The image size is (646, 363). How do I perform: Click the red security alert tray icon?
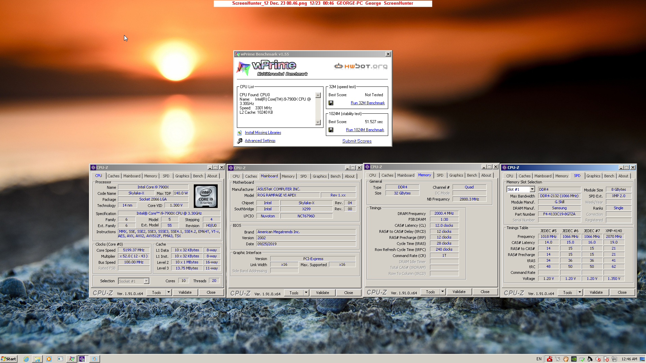click(550, 359)
